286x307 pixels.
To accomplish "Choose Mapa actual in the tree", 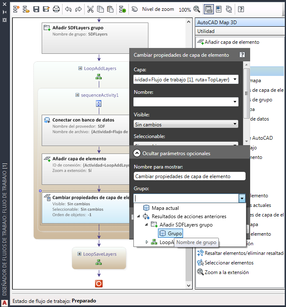I will point(165,208).
